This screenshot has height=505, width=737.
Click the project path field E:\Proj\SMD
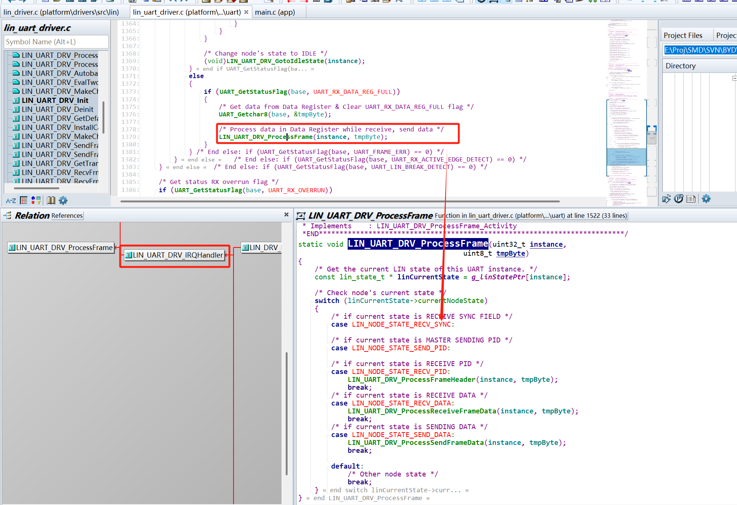pyautogui.click(x=700, y=50)
